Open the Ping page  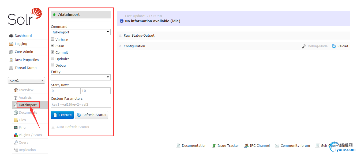click(22, 128)
